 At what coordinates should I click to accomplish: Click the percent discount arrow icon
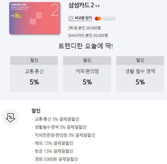pos(11,118)
